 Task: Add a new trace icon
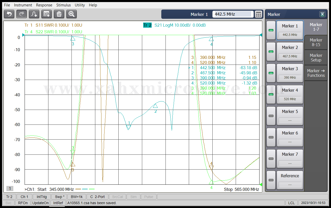[34, 14]
